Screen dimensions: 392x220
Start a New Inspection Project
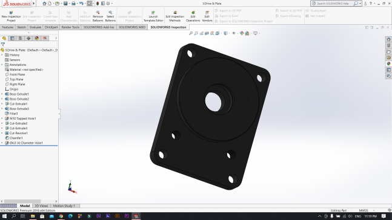11,16
